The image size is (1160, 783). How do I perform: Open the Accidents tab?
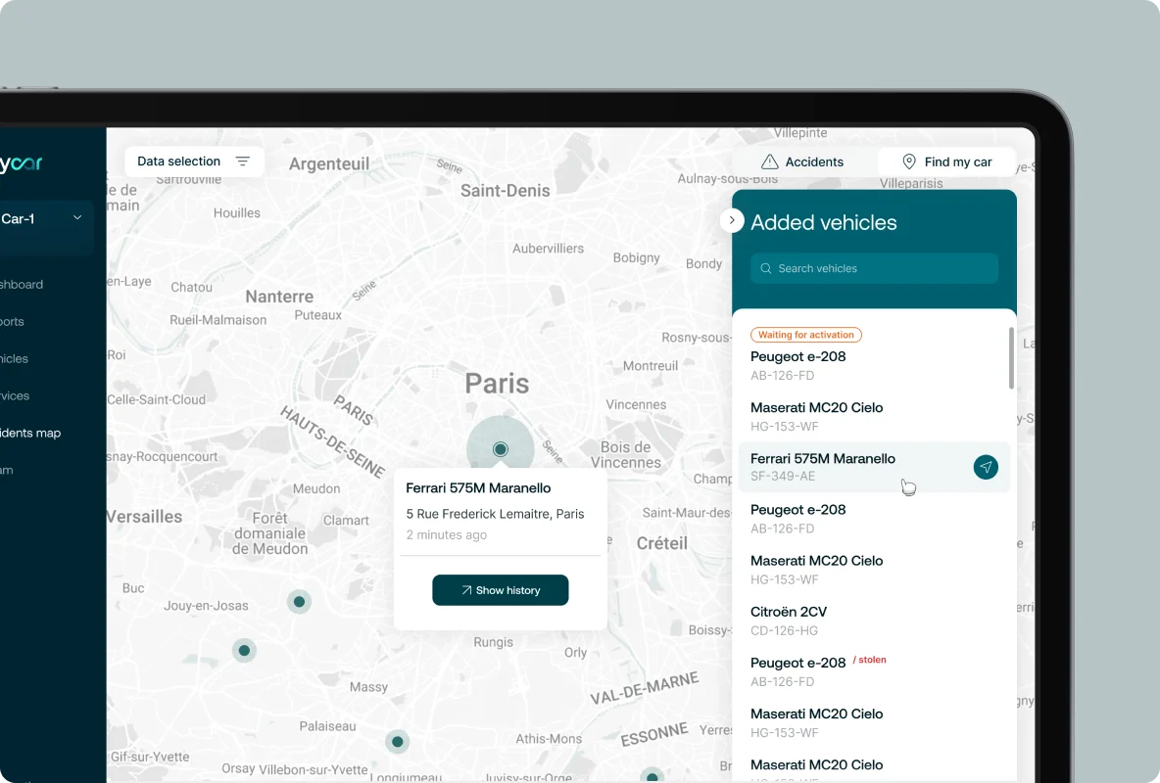[802, 161]
